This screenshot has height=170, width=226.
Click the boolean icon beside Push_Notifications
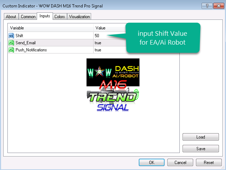(11, 50)
